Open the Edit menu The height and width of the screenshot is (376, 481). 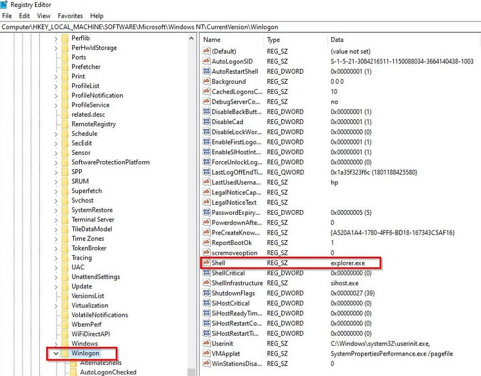pyautogui.click(x=24, y=16)
